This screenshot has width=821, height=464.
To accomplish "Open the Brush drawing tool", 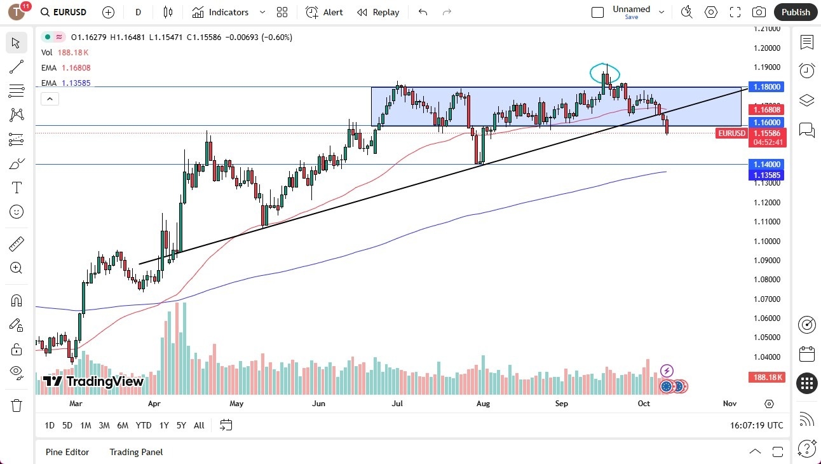I will 17,163.
